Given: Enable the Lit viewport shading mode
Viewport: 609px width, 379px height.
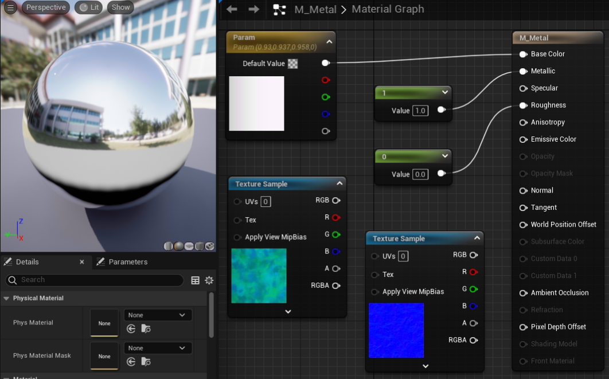Looking at the screenshot, I should pyautogui.click(x=88, y=7).
